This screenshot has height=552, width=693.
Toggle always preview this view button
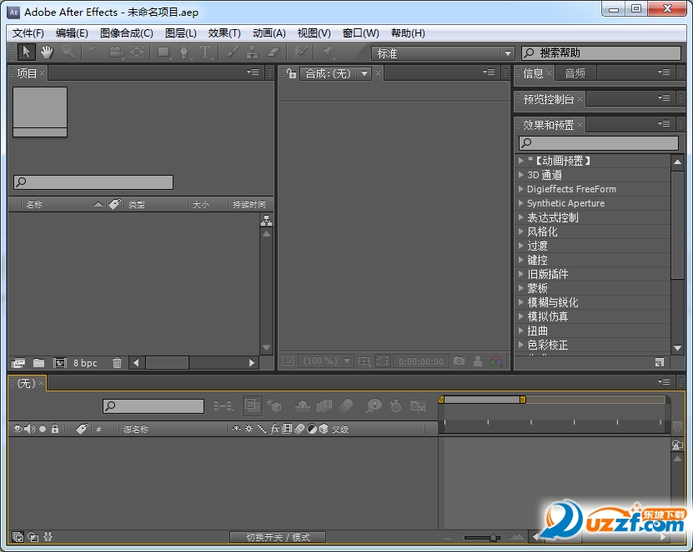tap(288, 361)
